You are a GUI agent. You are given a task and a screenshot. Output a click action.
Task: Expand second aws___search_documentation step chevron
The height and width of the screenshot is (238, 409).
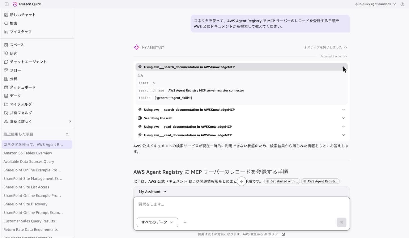[x=343, y=110]
